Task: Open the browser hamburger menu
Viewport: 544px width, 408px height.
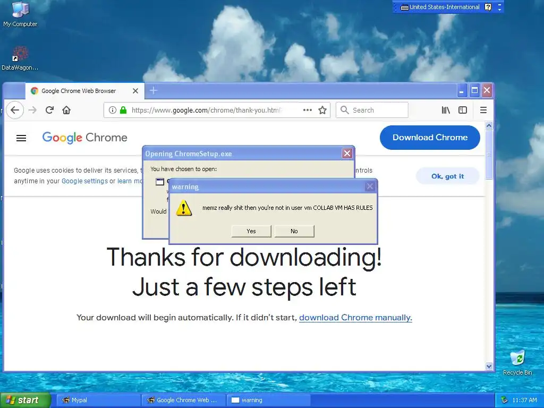Action: (x=483, y=110)
